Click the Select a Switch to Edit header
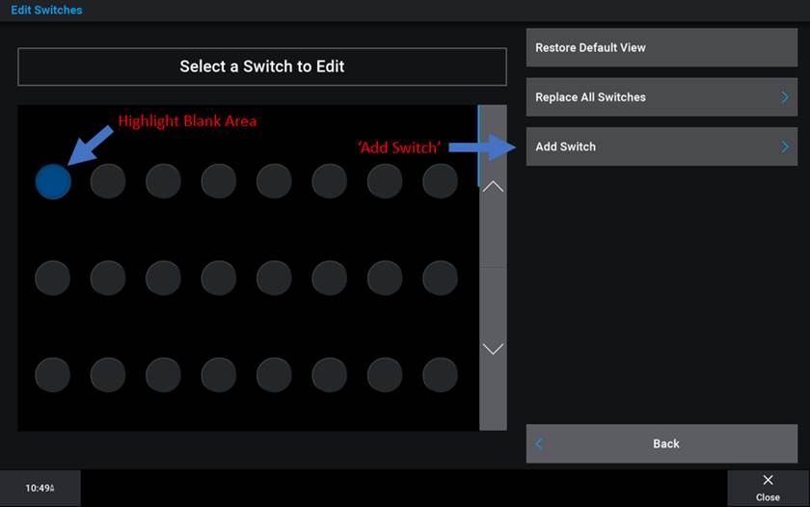Screen dimensions: 810x507 (261, 67)
